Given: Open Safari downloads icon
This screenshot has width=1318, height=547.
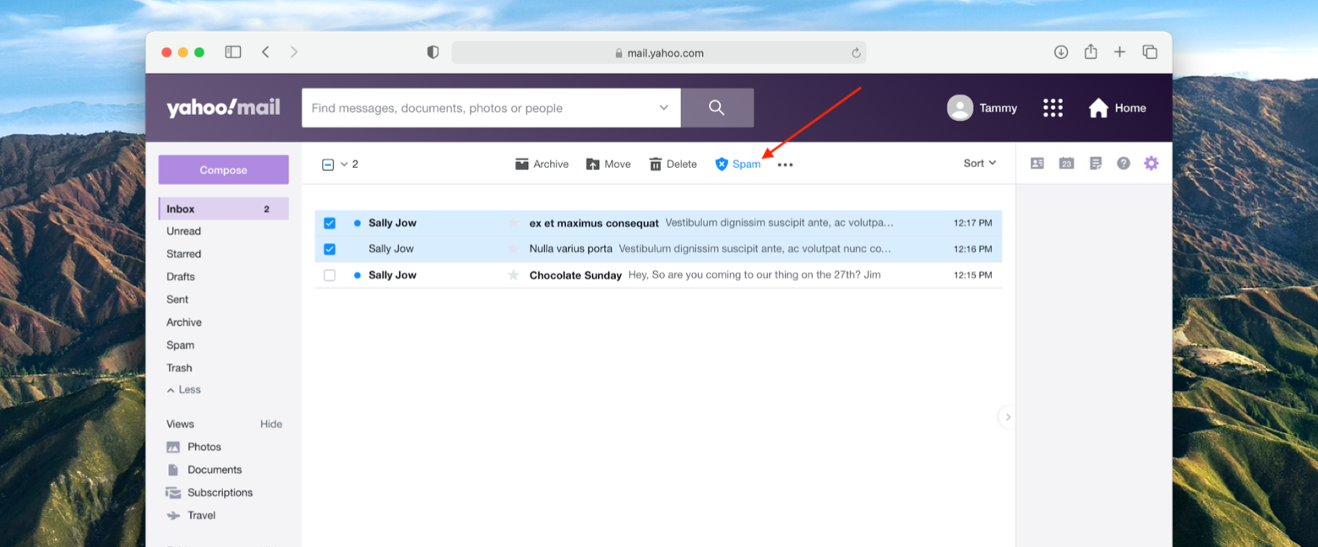Looking at the screenshot, I should pos(1061,52).
